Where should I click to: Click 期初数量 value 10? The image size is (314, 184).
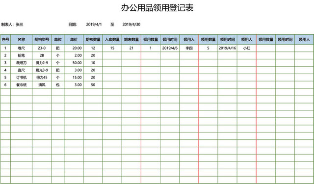(93, 63)
